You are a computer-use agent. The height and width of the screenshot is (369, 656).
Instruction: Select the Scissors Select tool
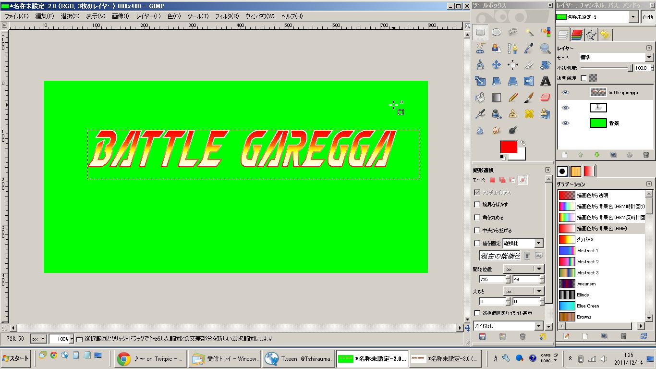480,49
